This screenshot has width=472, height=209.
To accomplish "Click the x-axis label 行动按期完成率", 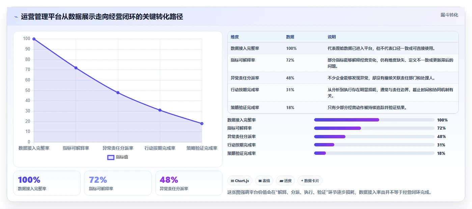I will pyautogui.click(x=160, y=148).
